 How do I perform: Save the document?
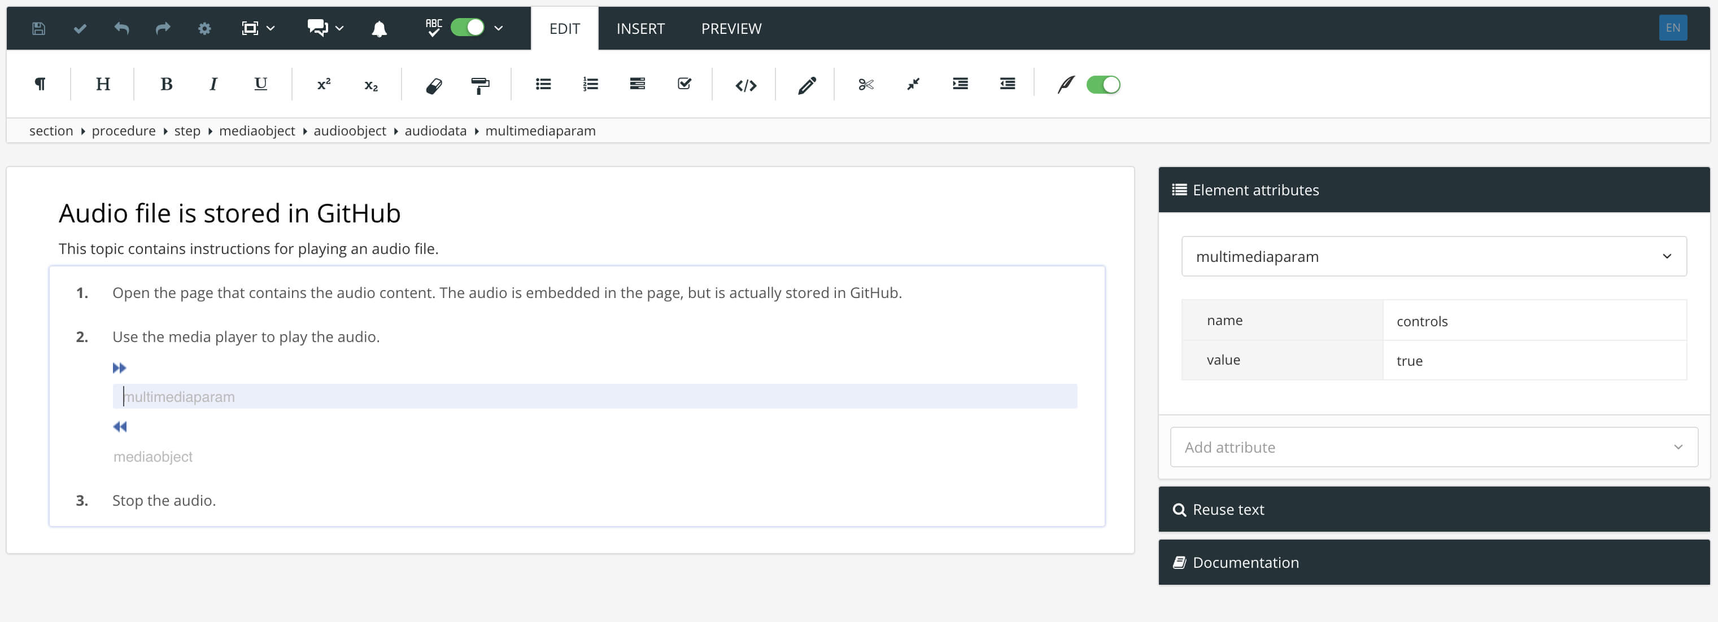click(38, 28)
